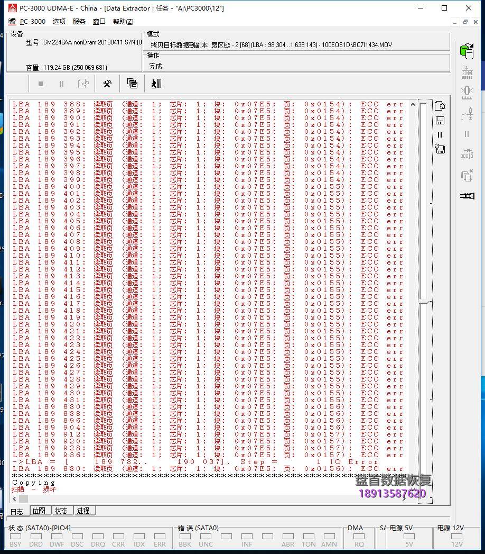Restore the inner Data Extractor child window

[465, 22]
